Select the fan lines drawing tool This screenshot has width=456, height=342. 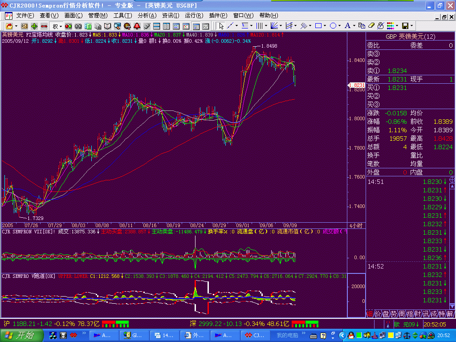274,26
